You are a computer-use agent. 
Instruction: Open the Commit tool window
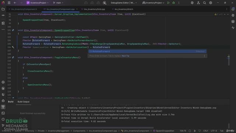3,16
